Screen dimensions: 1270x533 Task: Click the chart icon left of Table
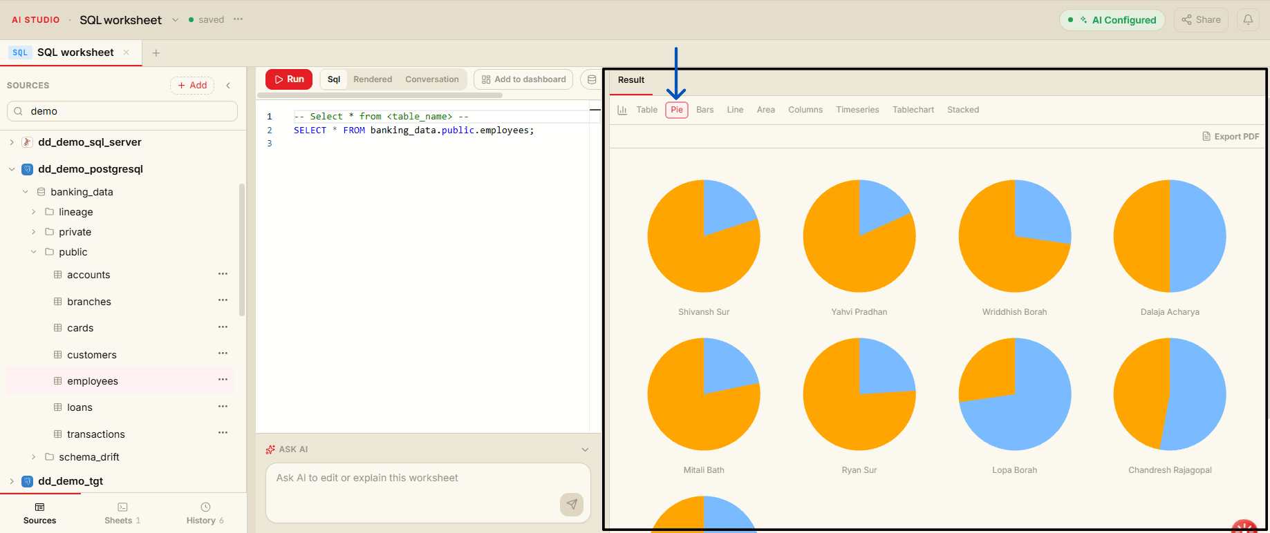coord(622,110)
